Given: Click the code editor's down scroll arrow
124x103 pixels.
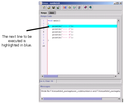Looking at the screenshot, I should (118, 73).
